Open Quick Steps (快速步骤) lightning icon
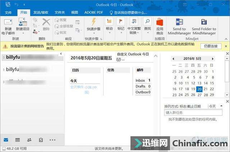The height and width of the screenshot is (152, 230). 94,22
